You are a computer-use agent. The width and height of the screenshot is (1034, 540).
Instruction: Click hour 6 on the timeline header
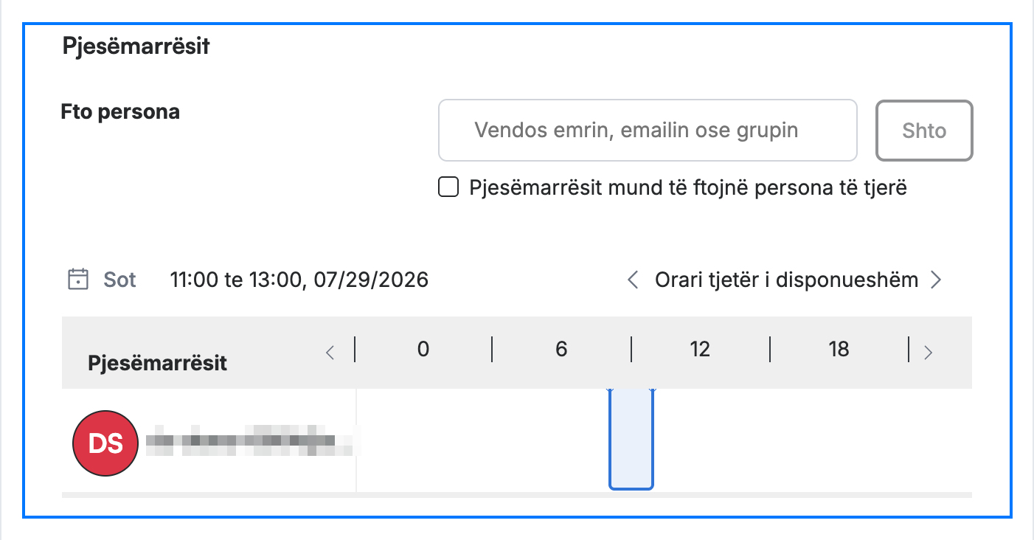tap(561, 349)
